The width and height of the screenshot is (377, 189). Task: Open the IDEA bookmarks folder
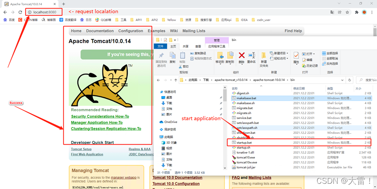coord(242,20)
